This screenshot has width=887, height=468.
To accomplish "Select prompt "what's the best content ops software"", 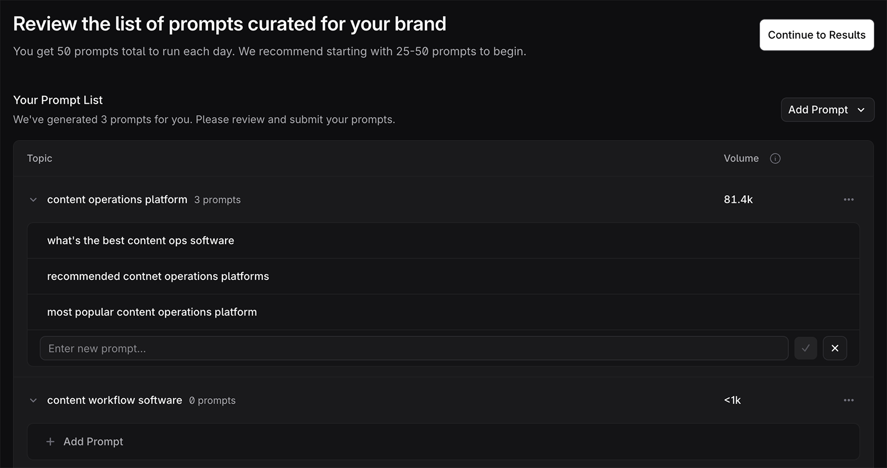I will 140,241.
